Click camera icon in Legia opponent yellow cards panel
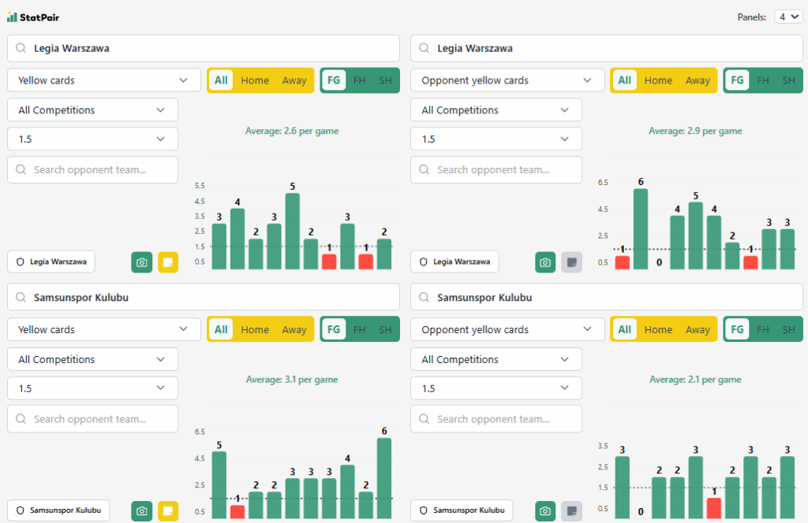 545,262
